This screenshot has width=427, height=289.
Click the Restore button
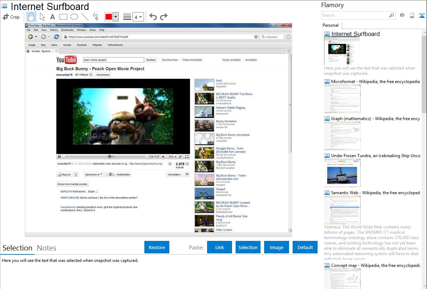pyautogui.click(x=157, y=247)
